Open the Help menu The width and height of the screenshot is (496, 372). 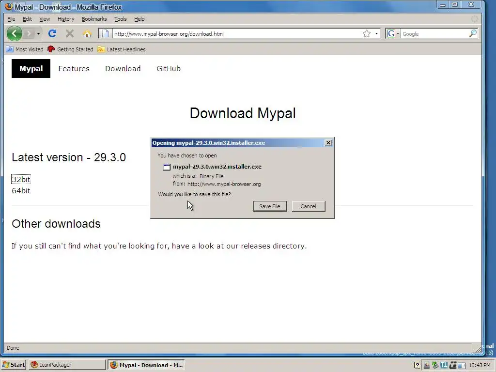(x=139, y=19)
